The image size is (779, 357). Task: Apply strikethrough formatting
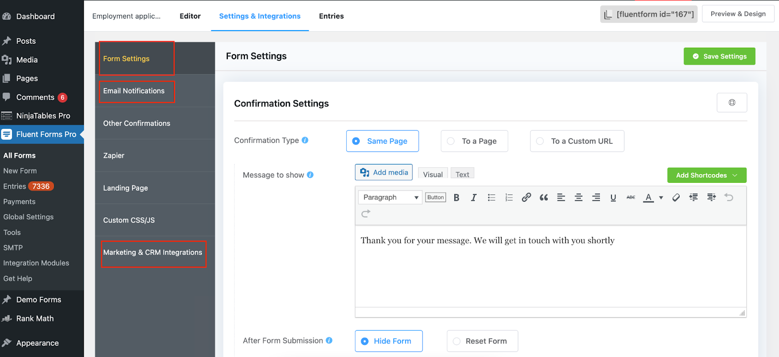click(x=631, y=197)
